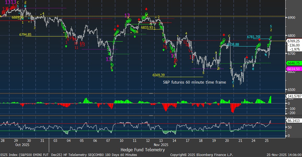Click the green up arrow below 6794.85 level
This screenshot has width=302, height=157.
(x=66, y=46)
